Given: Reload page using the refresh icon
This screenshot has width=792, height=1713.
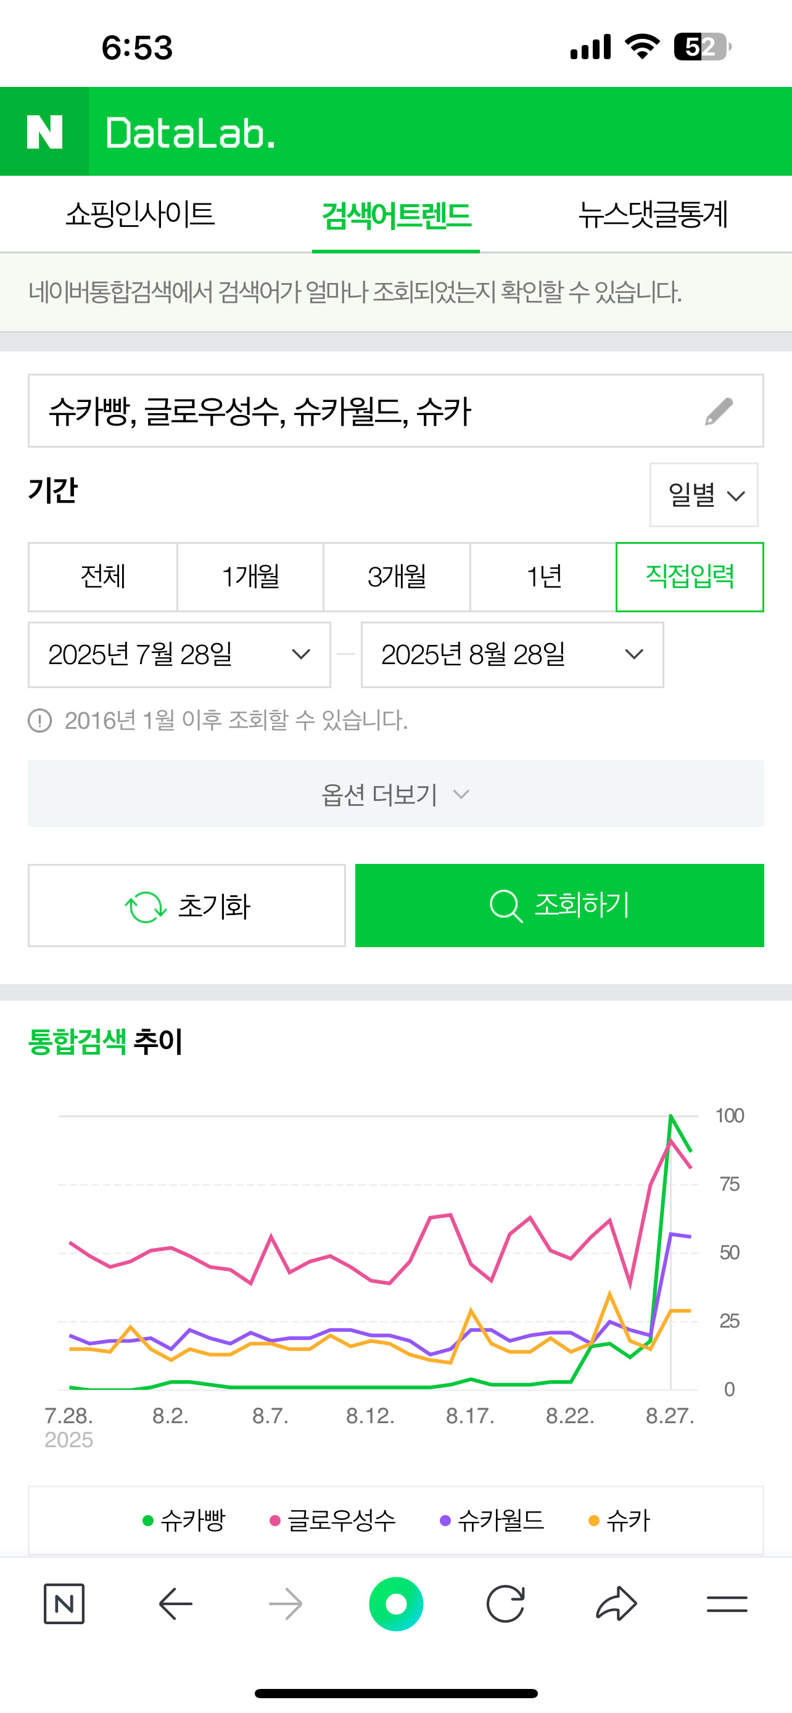Looking at the screenshot, I should [x=505, y=1604].
